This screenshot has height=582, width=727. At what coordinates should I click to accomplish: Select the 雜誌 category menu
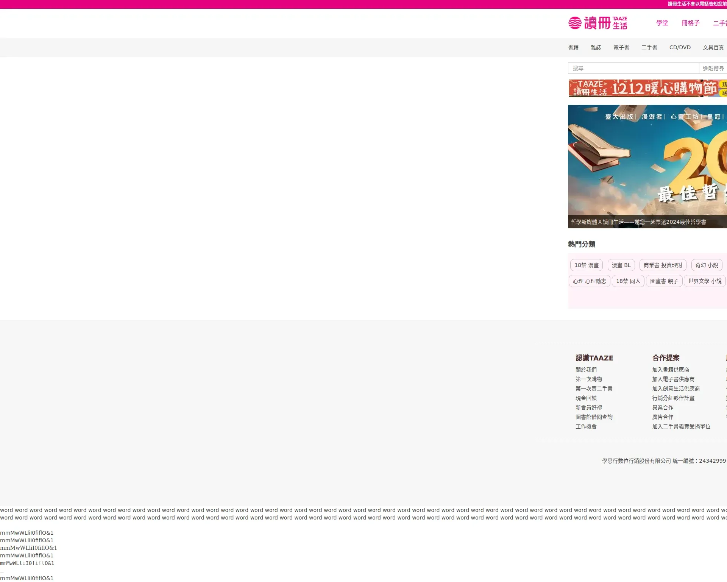pyautogui.click(x=596, y=47)
